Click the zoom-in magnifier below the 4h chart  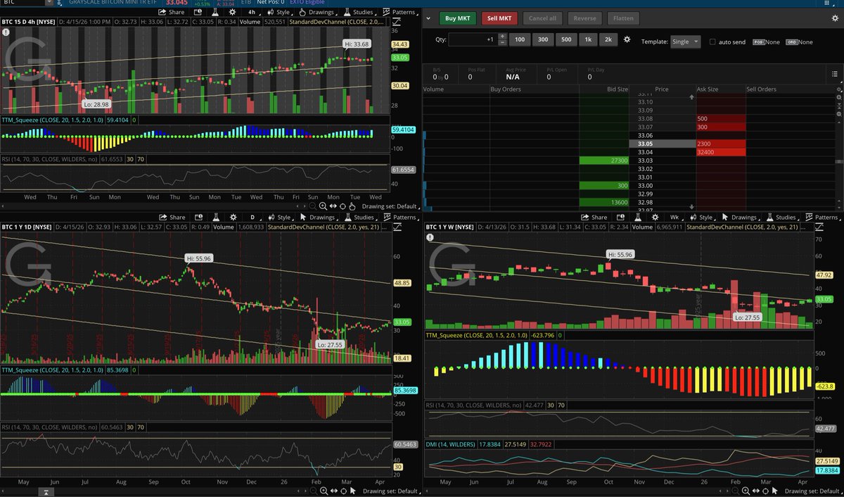(x=322, y=206)
